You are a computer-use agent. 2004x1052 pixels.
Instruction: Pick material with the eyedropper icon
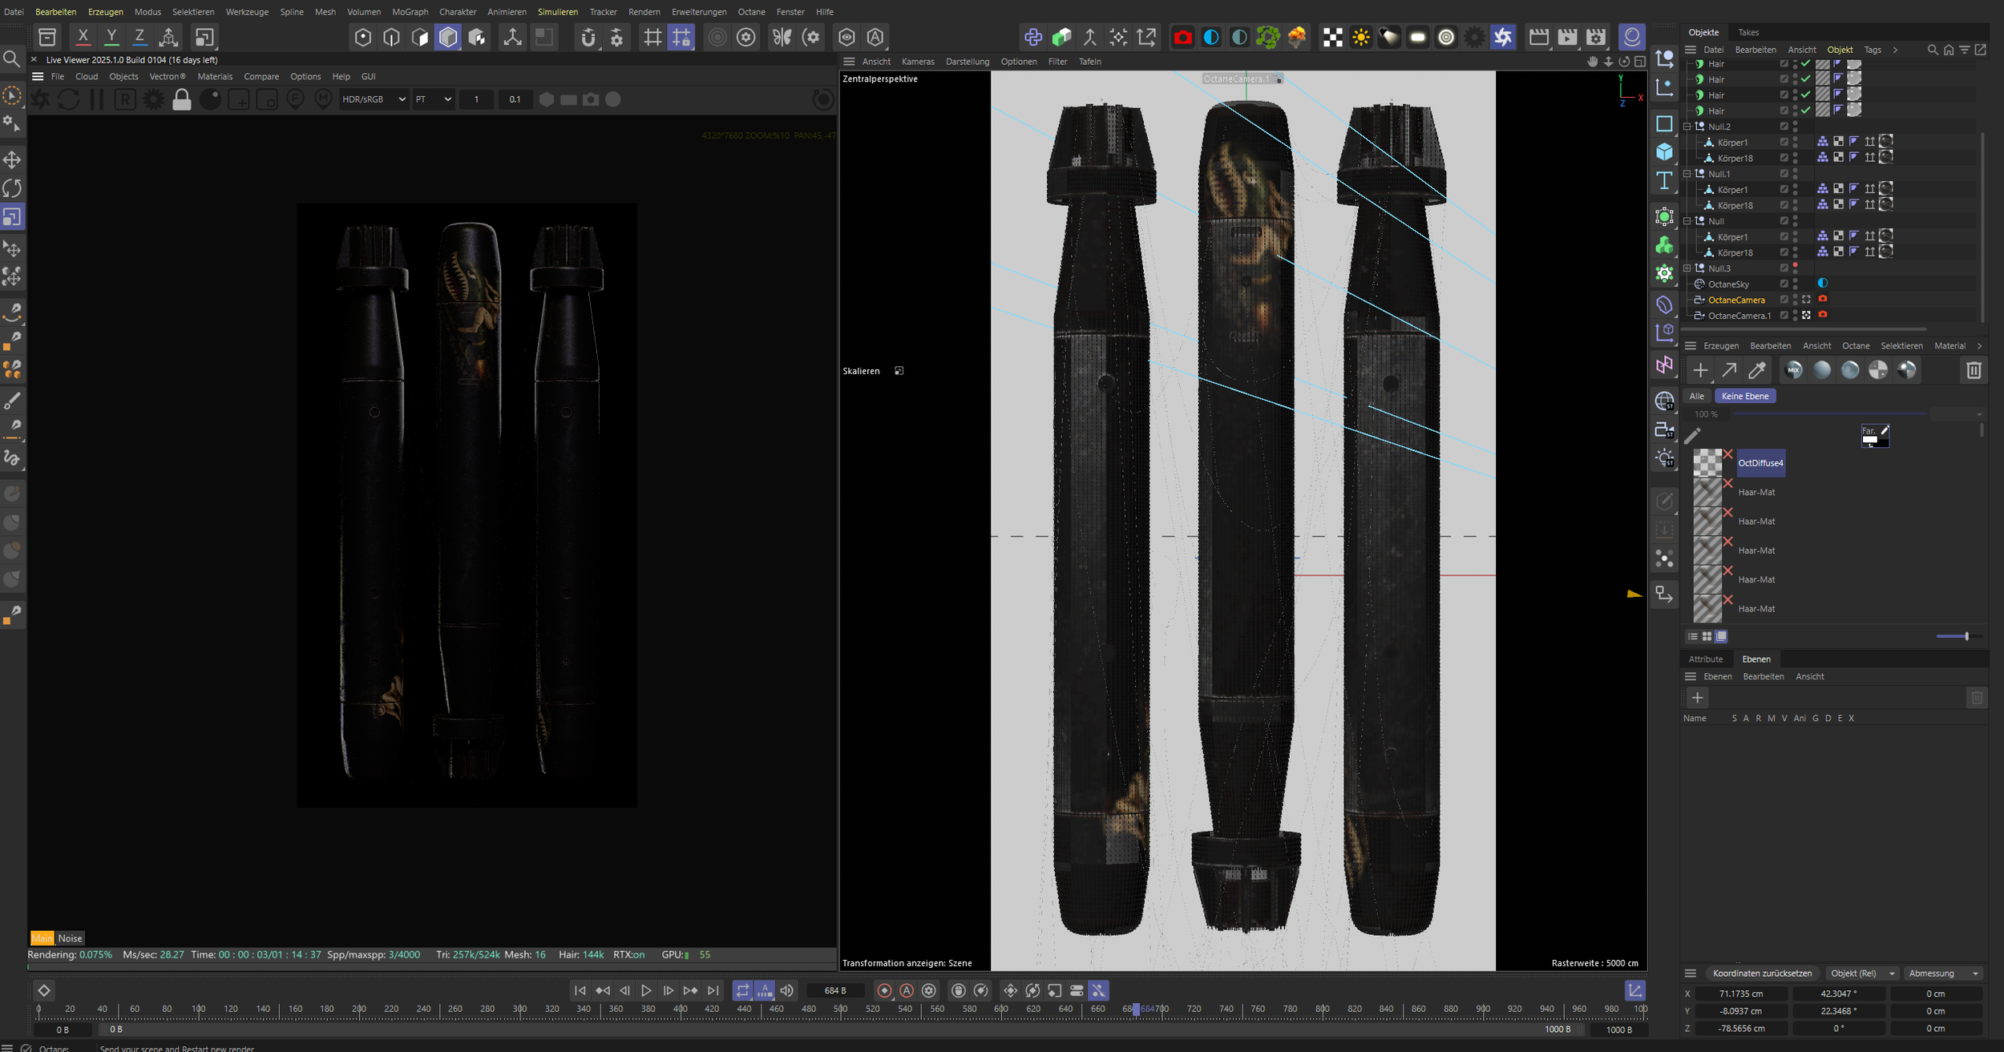coord(1757,370)
